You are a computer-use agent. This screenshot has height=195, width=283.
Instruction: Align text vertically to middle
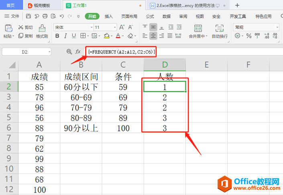coord(153,27)
